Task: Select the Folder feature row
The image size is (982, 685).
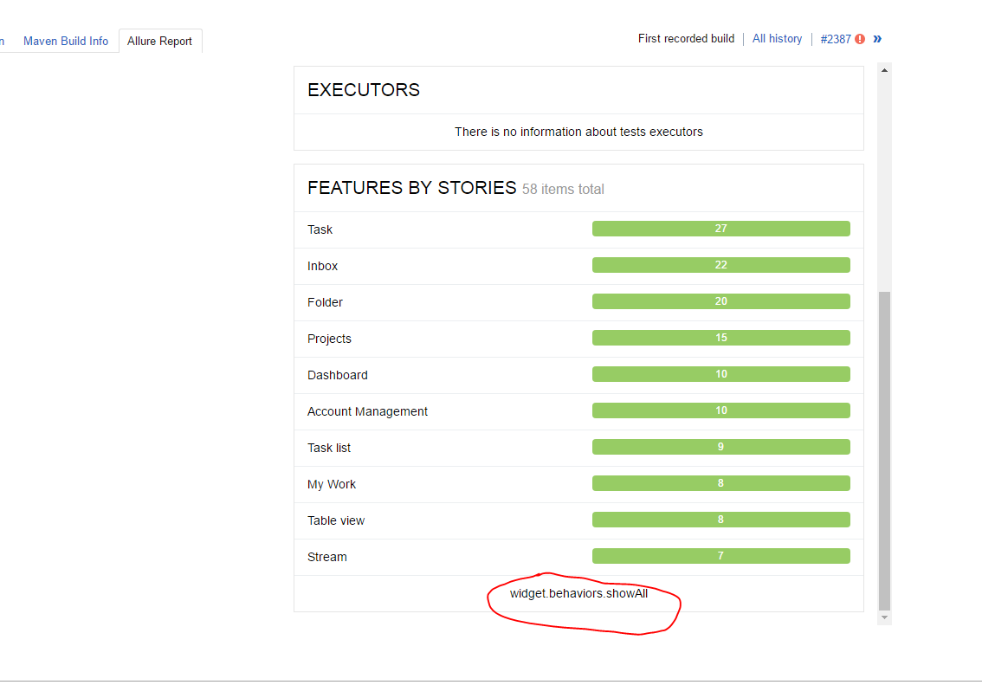Action: 325,301
